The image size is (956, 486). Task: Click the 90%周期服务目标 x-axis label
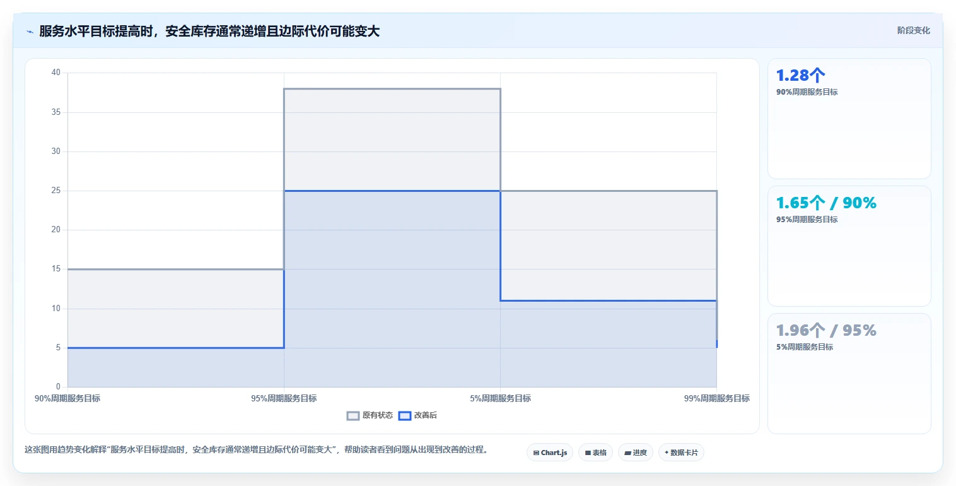click(x=67, y=398)
